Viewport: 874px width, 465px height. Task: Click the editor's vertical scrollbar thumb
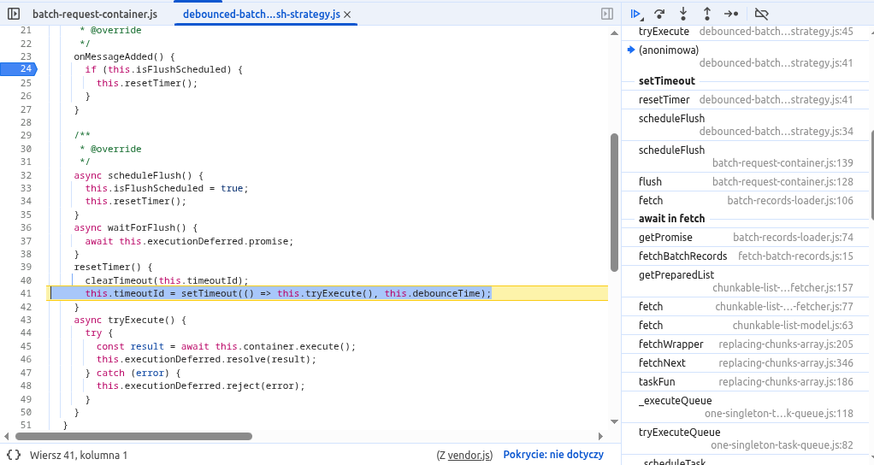613,201
